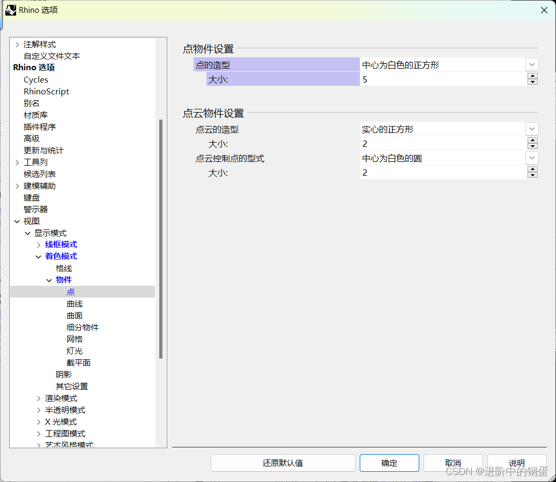Increase 点物件 大小 value with up arrow
This screenshot has width=556, height=482.
coord(532,76)
